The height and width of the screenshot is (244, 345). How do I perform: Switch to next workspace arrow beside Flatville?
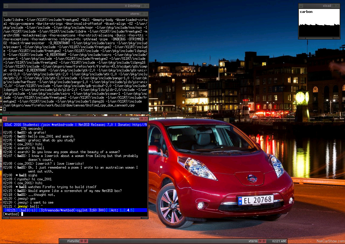[86, 241]
